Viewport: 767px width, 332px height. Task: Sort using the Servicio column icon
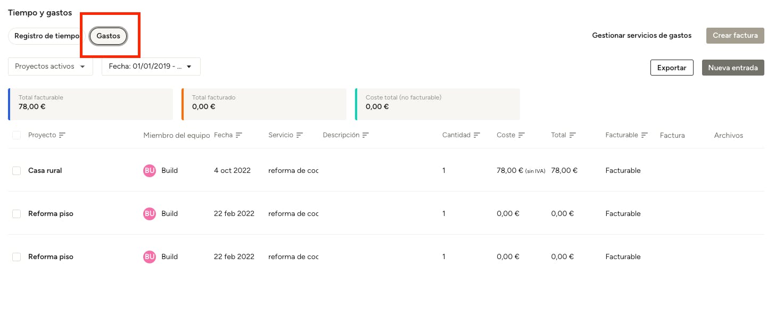pyautogui.click(x=299, y=135)
